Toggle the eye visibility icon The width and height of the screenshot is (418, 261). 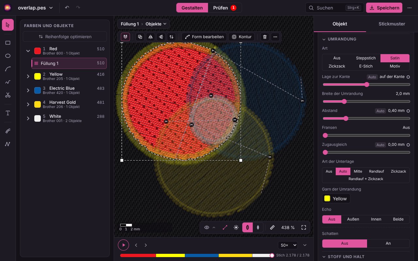tap(207, 227)
